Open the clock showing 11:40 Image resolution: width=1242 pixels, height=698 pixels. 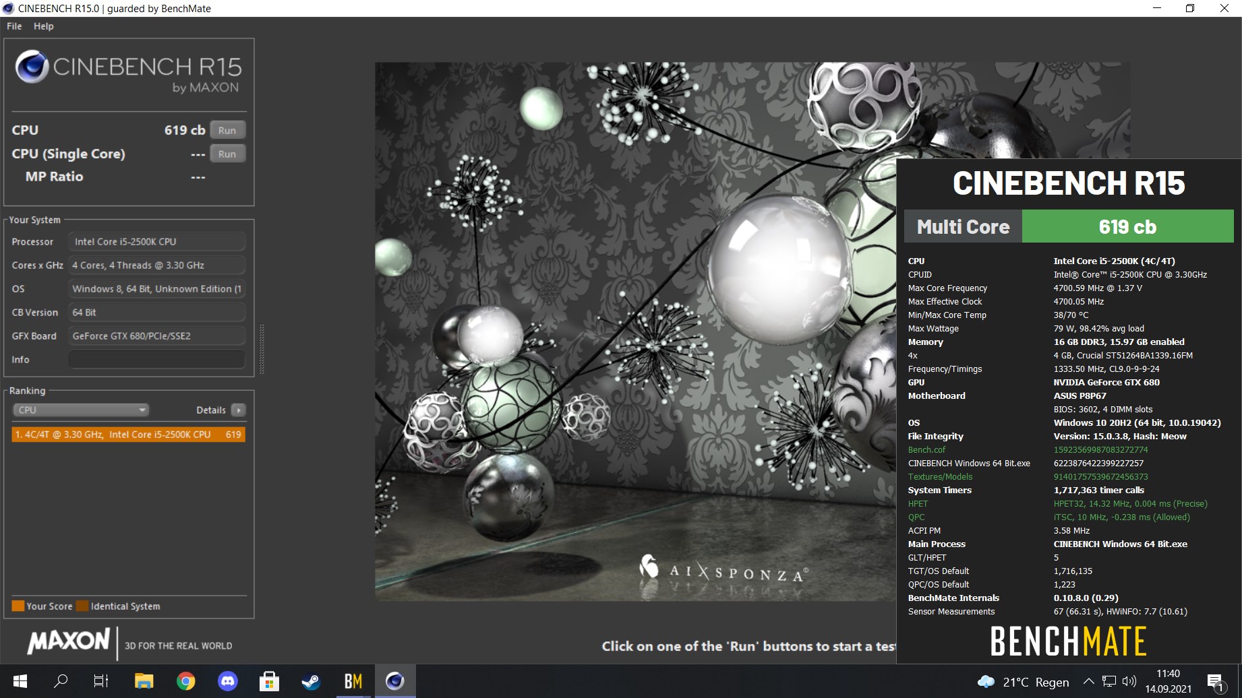coord(1169,681)
